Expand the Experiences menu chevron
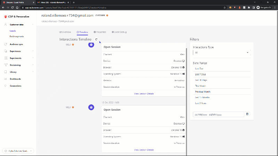278x156 pixels. [x=33, y=51]
